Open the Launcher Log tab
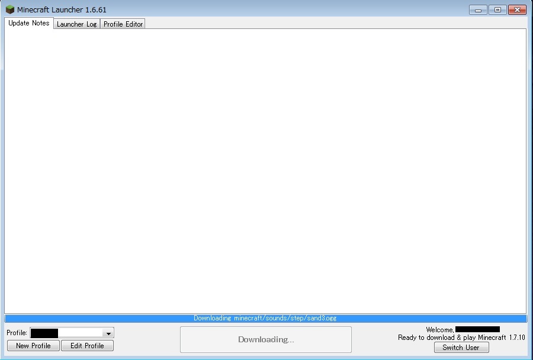Image resolution: width=533 pixels, height=360 pixels. [x=76, y=24]
